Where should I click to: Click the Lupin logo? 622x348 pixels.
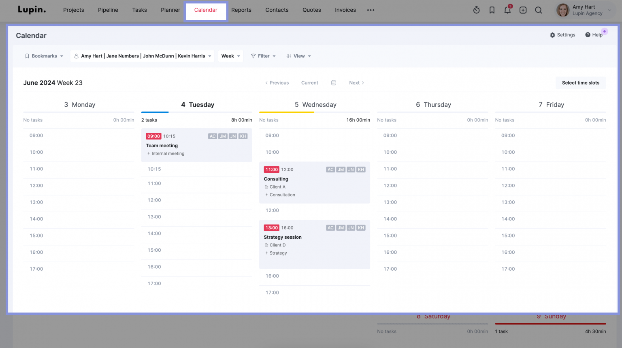pyautogui.click(x=32, y=10)
